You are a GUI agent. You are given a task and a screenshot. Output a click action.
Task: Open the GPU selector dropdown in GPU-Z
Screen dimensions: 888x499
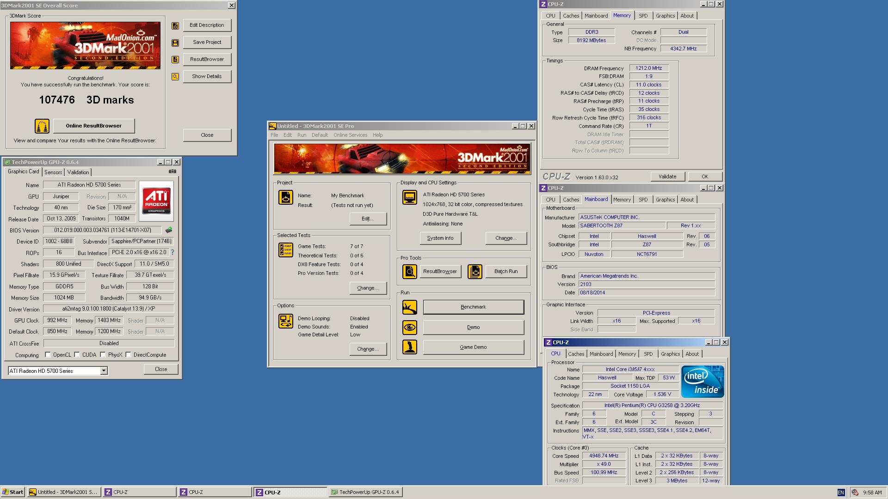coord(104,371)
